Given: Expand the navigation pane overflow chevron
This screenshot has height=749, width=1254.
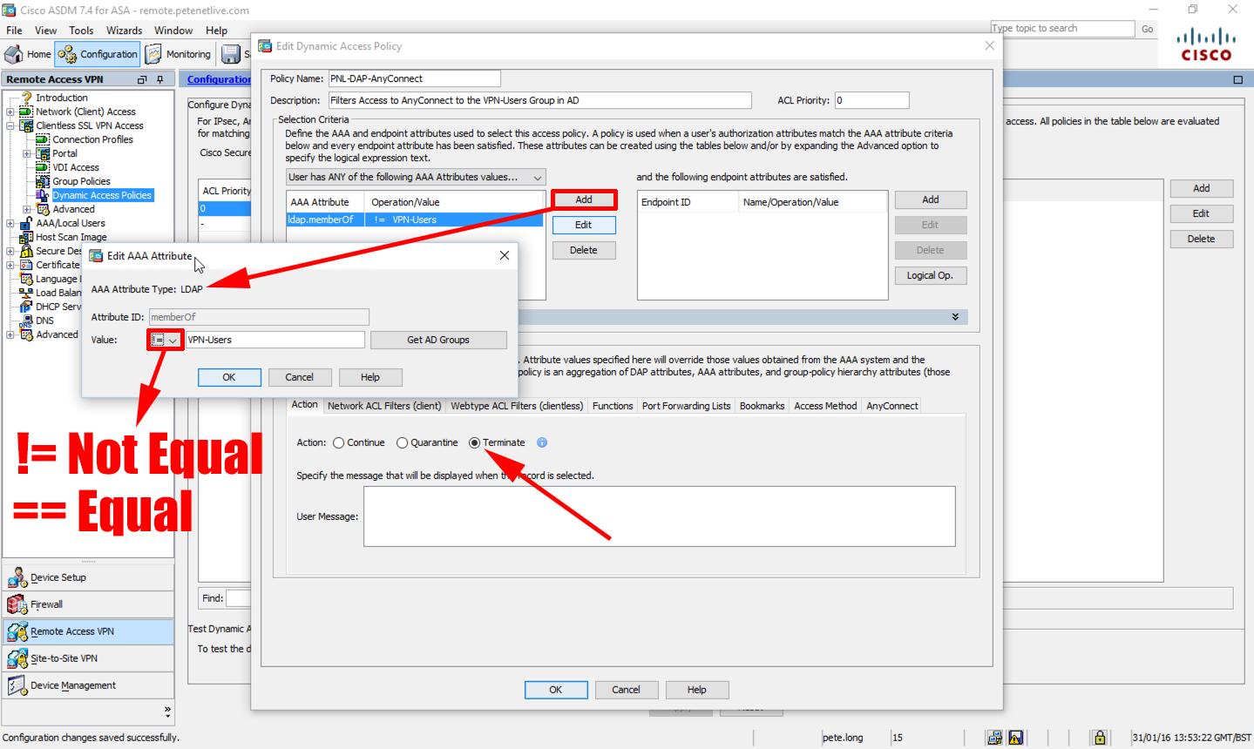Looking at the screenshot, I should [167, 711].
